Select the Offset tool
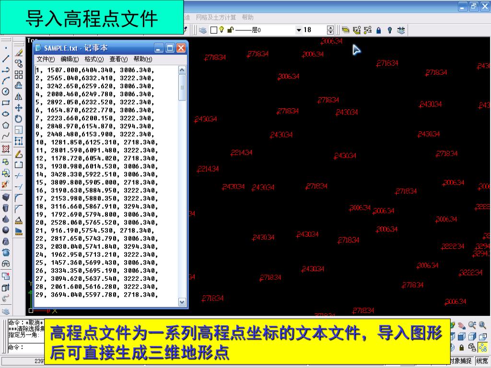491x368 pixels. click(19, 85)
